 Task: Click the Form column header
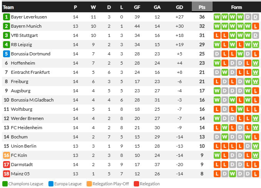tap(236, 7)
